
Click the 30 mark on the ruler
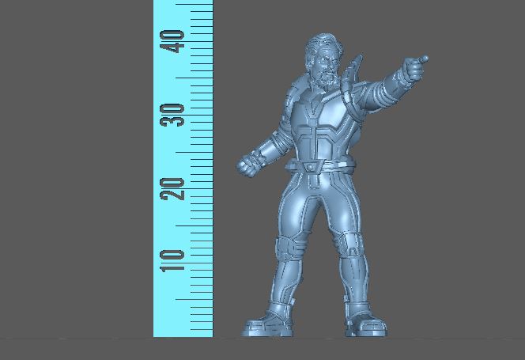coord(173,115)
